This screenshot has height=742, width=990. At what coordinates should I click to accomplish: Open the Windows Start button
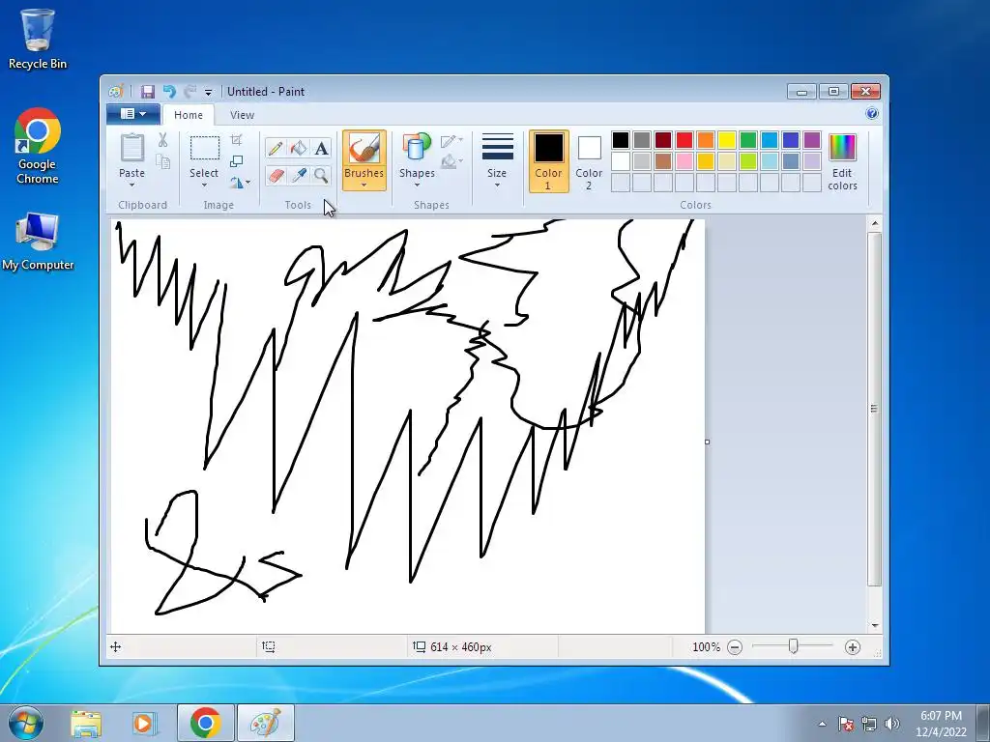(25, 723)
